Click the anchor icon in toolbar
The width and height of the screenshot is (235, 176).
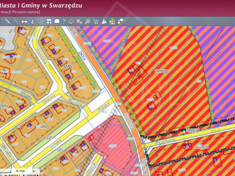[32, 21]
